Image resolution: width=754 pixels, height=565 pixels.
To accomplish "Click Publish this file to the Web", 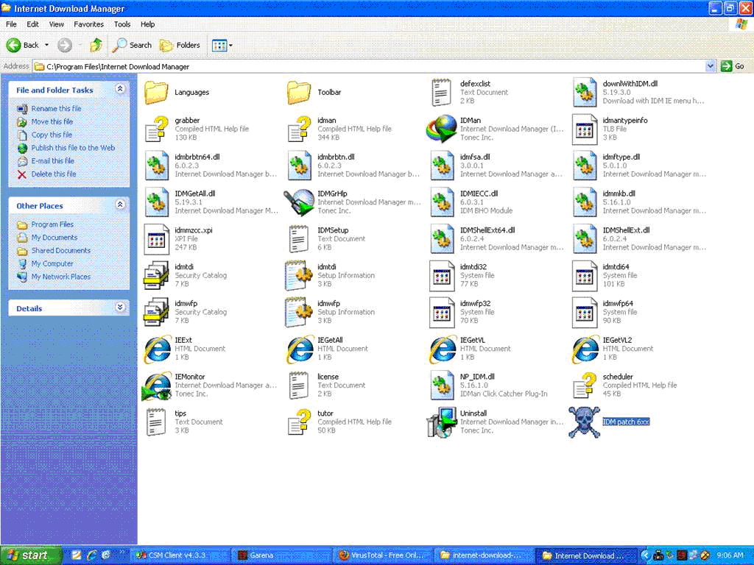I will pyautogui.click(x=73, y=147).
